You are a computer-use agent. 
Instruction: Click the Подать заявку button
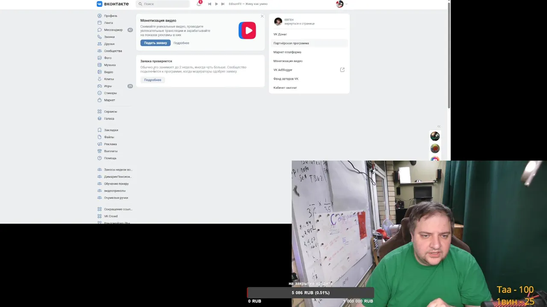tap(156, 43)
